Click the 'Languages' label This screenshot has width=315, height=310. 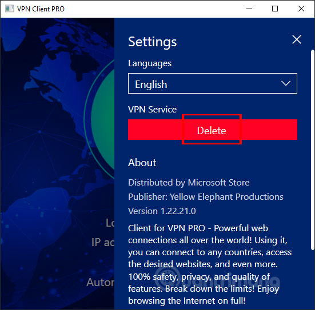coord(150,63)
